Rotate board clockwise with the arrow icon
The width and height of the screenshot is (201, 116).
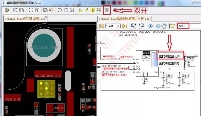[x=66, y=10]
